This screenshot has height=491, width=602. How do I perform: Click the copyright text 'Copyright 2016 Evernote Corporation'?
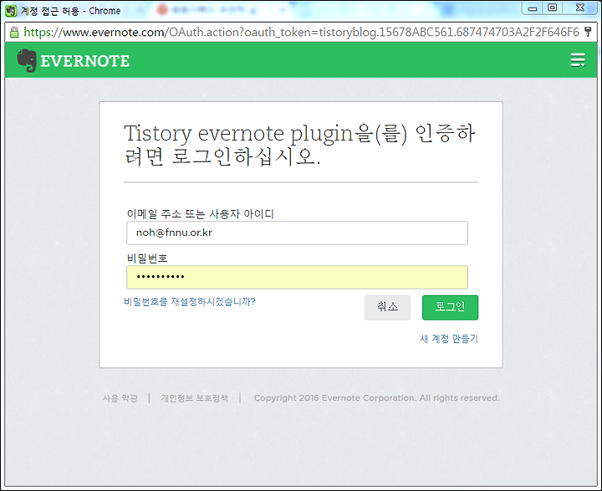coord(334,398)
